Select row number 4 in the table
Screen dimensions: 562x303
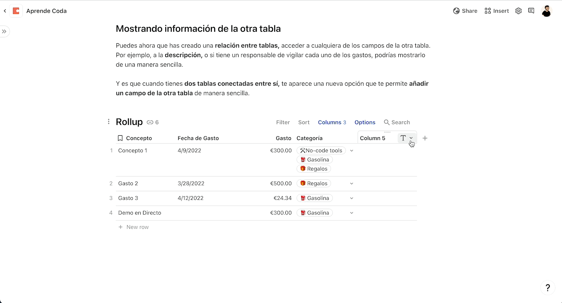pyautogui.click(x=111, y=213)
